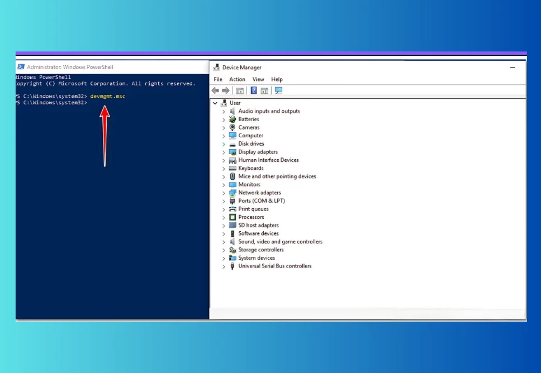
Task: Select the Cameras category icon
Action: 232,127
